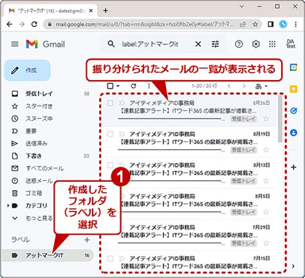This screenshot has width=305, height=278.
Task: Star the 8月26日 email
Action: coord(266,119)
